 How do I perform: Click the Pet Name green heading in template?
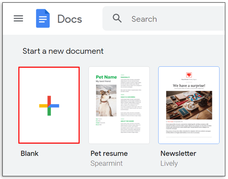(x=106, y=77)
